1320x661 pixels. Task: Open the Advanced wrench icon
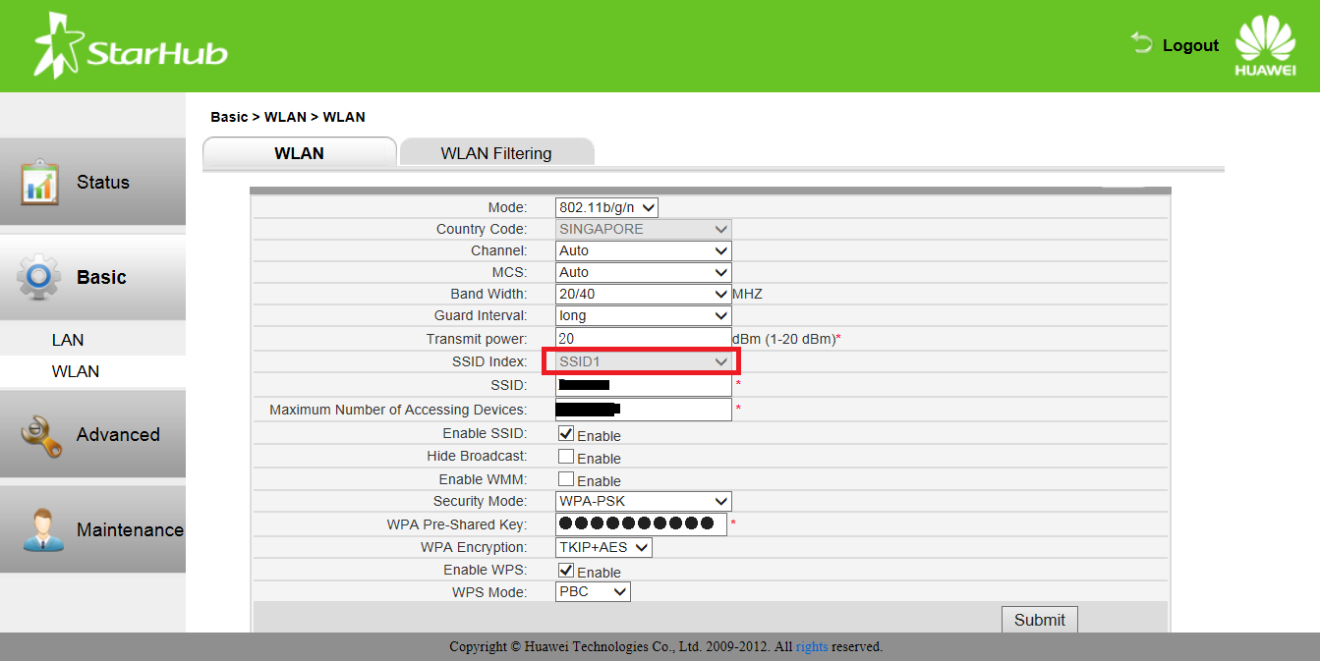[x=40, y=435]
